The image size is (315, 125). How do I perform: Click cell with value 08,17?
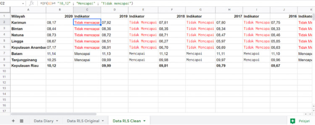tap(60, 23)
